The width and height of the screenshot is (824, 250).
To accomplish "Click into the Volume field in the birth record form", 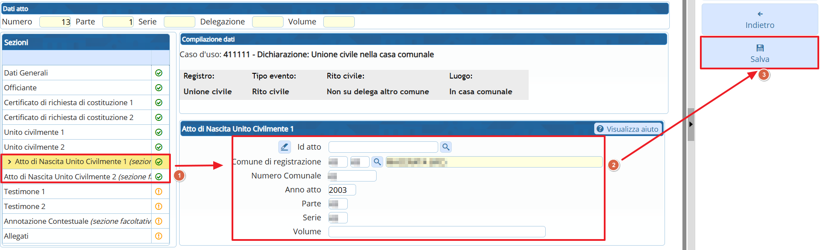I will [436, 232].
